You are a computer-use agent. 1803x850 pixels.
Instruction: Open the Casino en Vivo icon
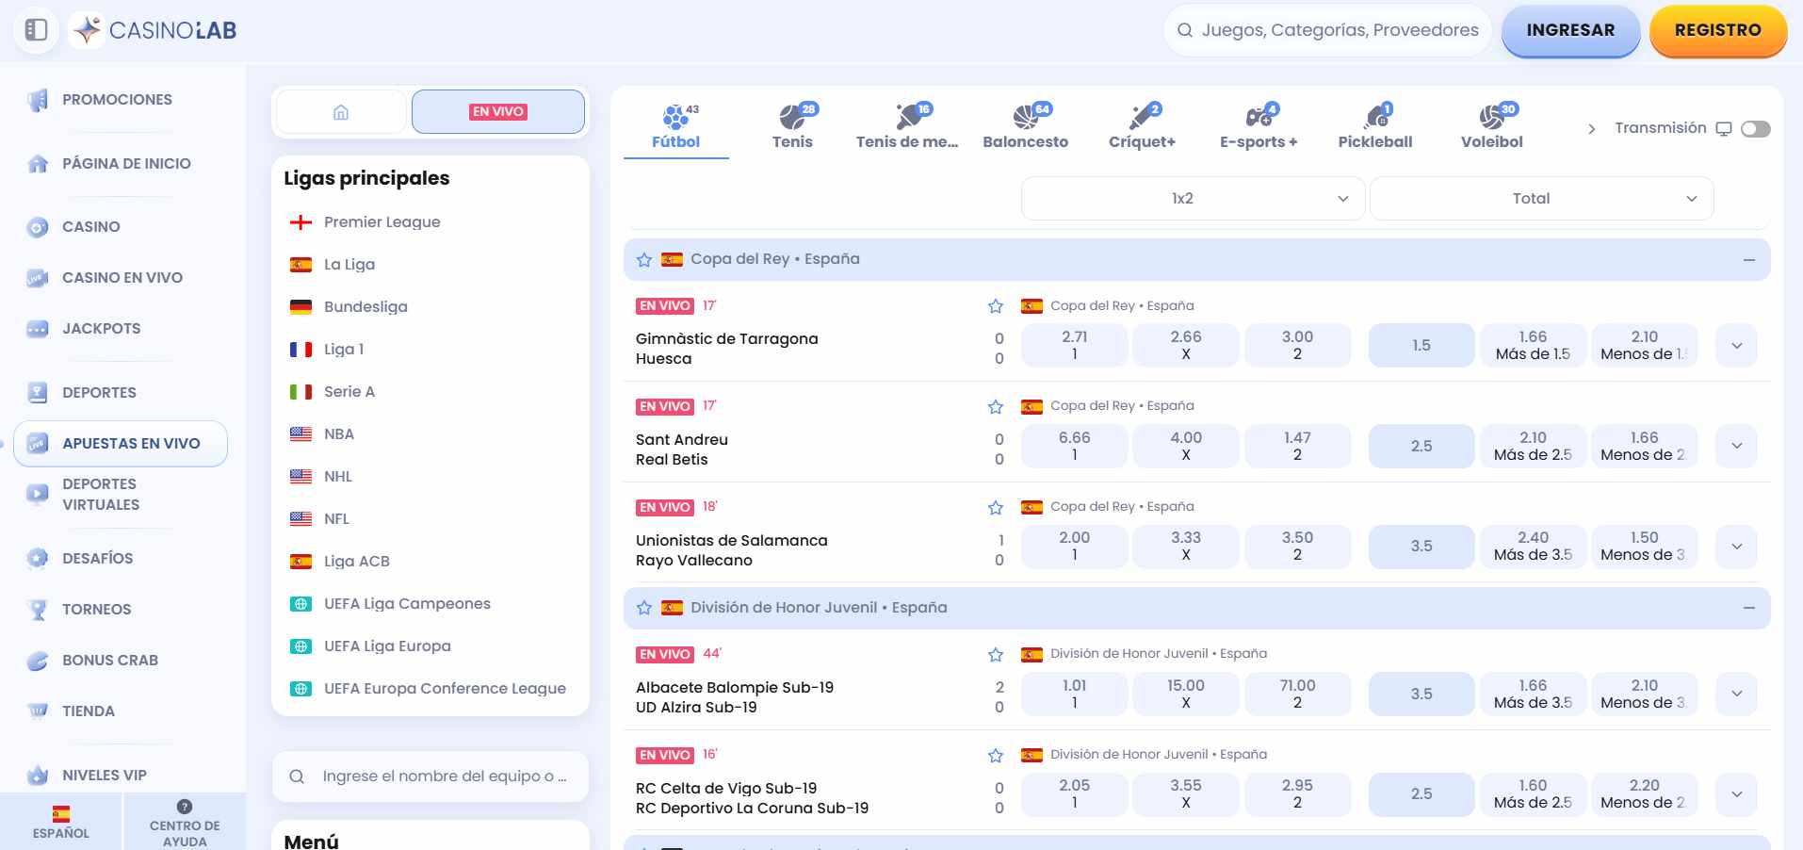38,278
